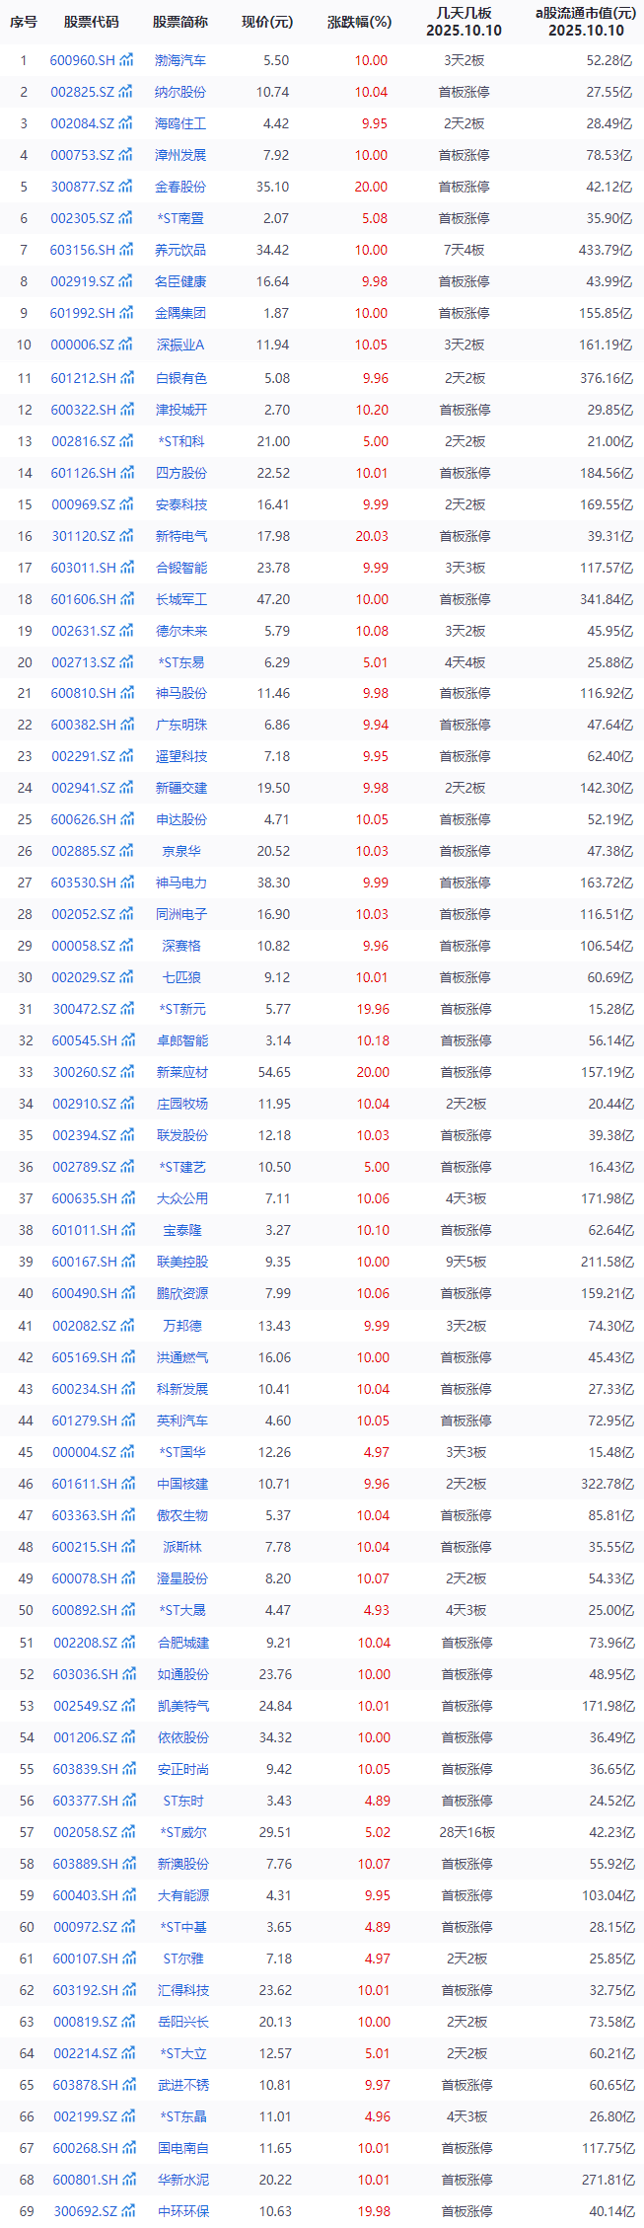Open stock code link 002825.SZ

point(82,92)
